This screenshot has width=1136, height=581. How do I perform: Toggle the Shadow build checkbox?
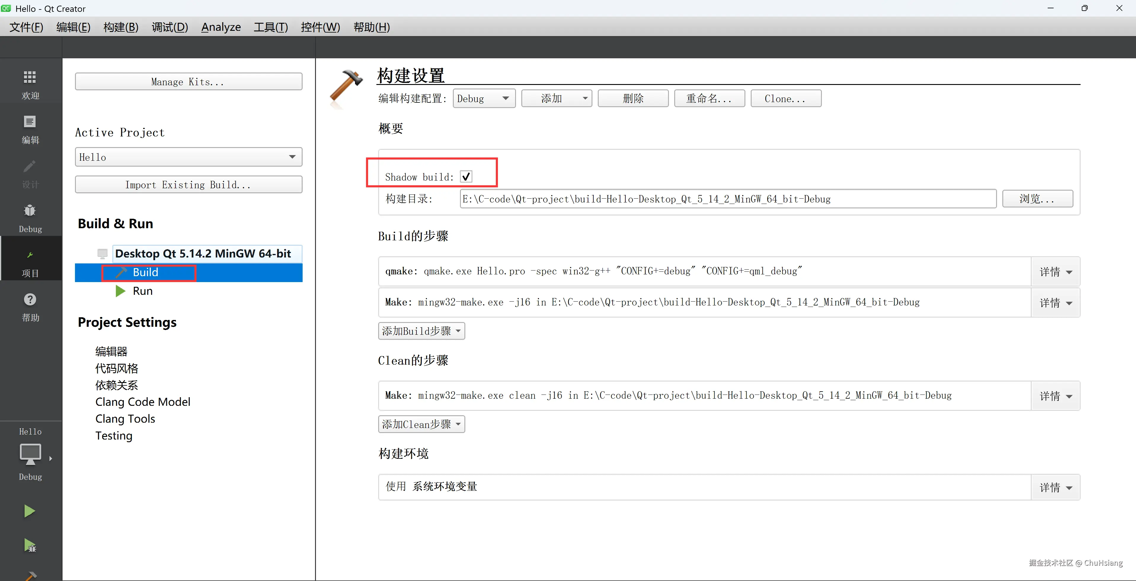(466, 177)
